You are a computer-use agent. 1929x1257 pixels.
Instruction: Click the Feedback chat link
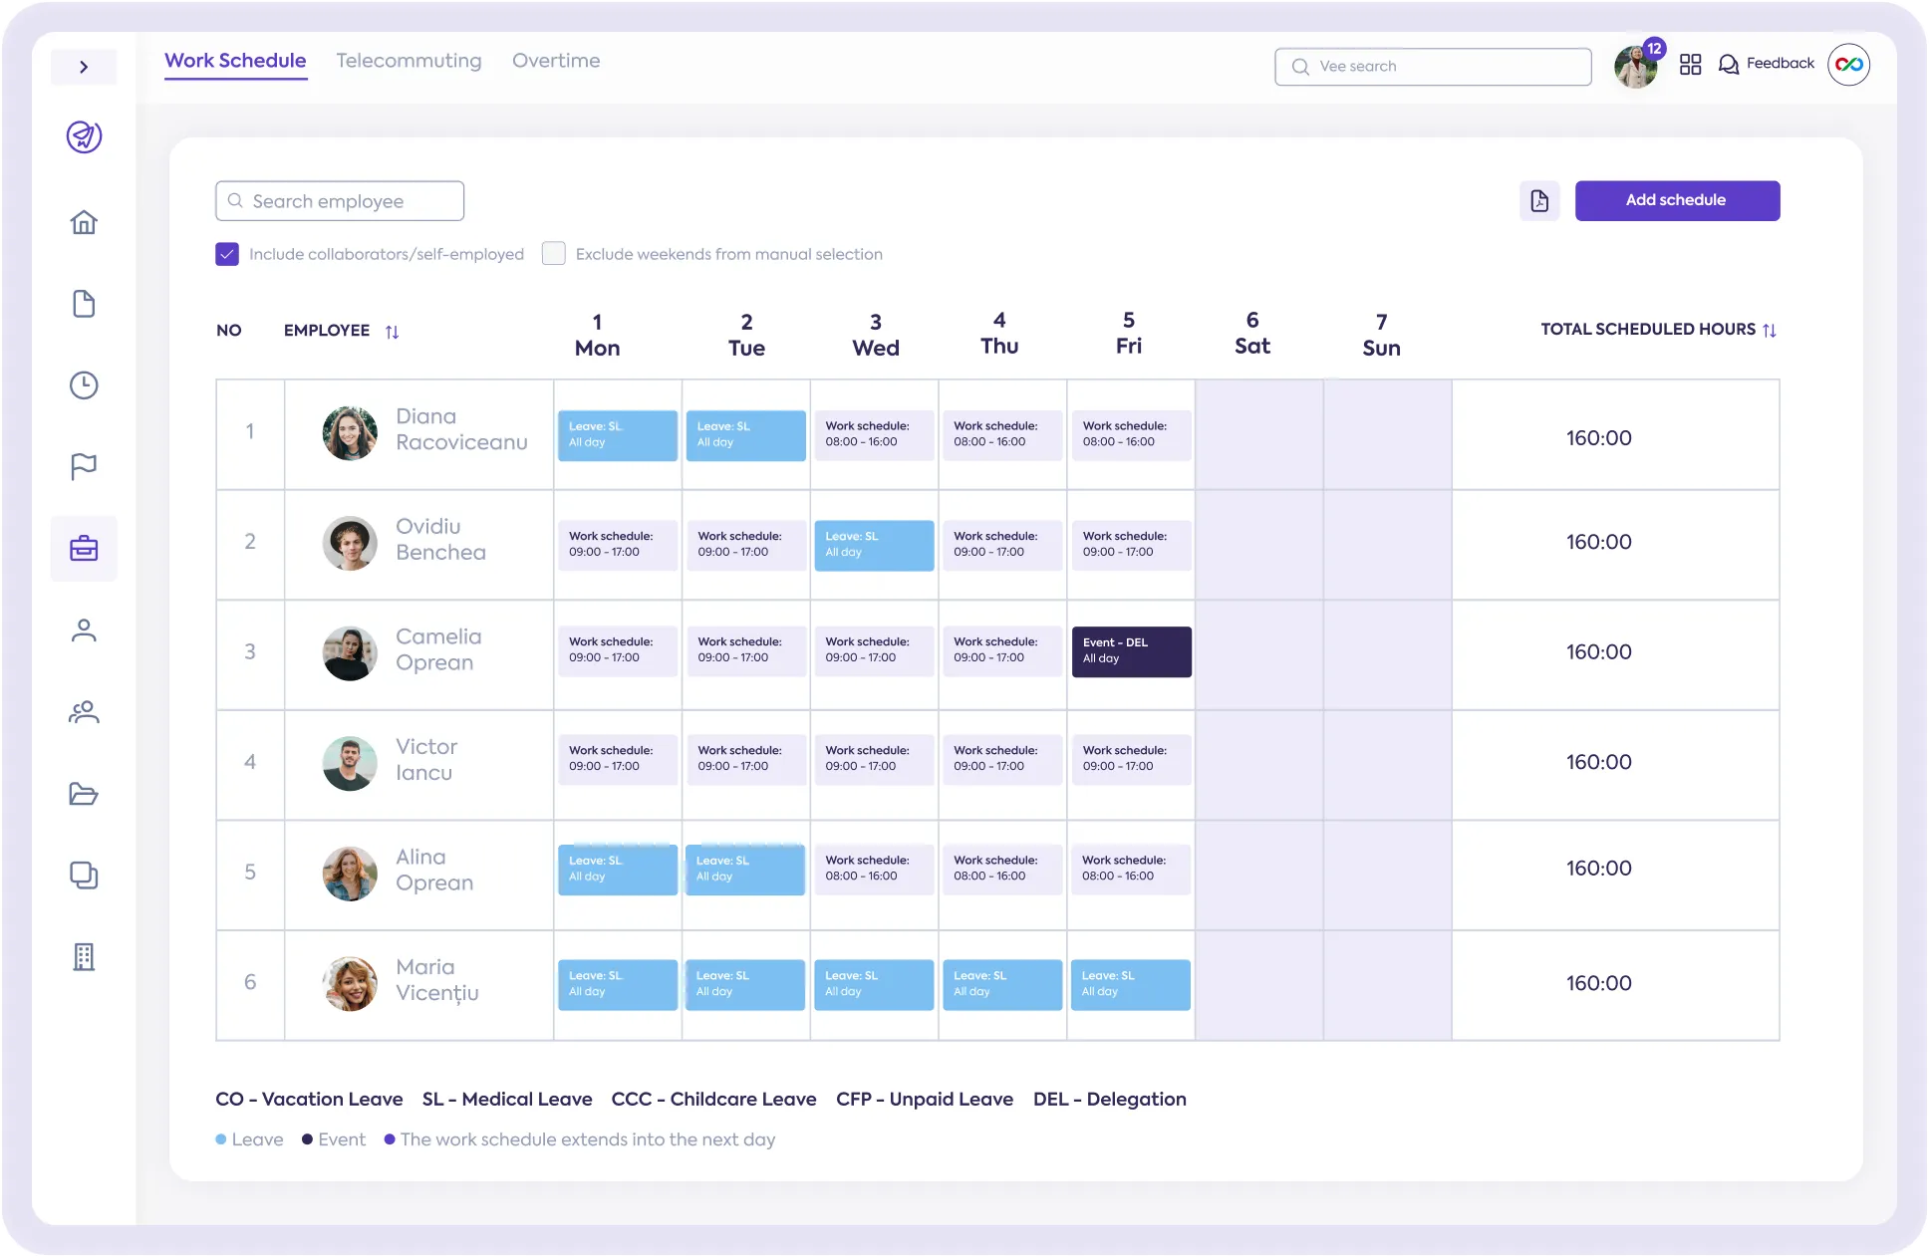click(x=1767, y=64)
